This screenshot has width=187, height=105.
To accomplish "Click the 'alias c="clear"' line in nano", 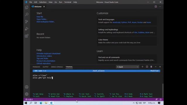I will (x=40, y=75).
